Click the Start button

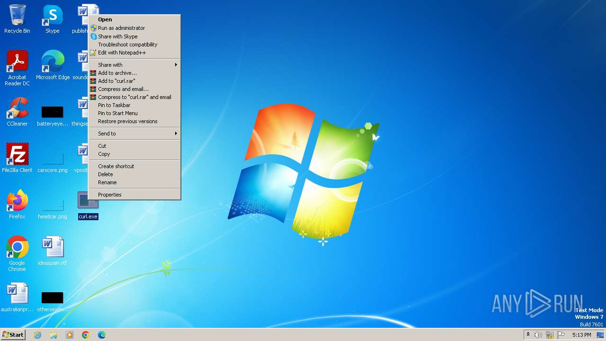click(13, 335)
